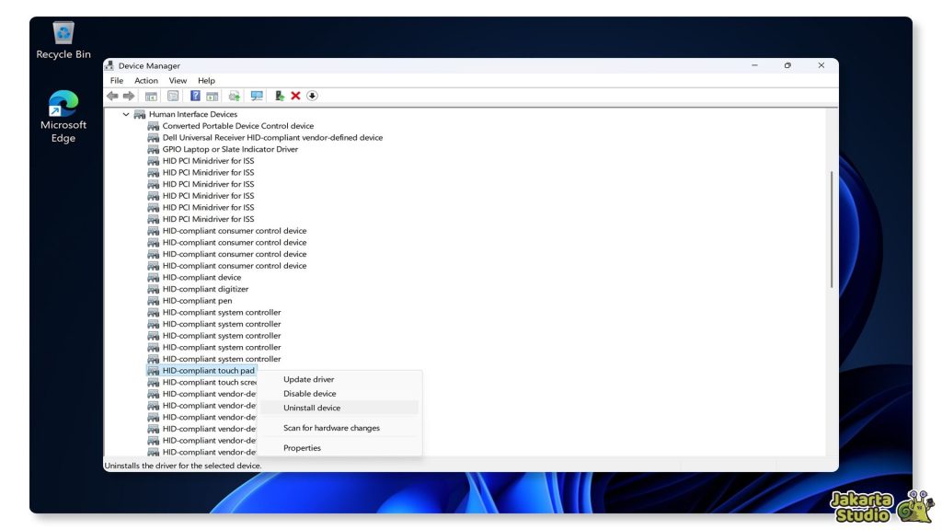The height and width of the screenshot is (530, 942).
Task: Open the View menu
Action: 177,80
